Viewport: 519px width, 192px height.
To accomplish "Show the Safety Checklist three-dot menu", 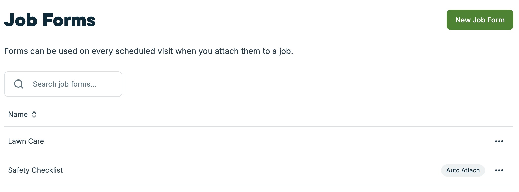I will point(499,170).
